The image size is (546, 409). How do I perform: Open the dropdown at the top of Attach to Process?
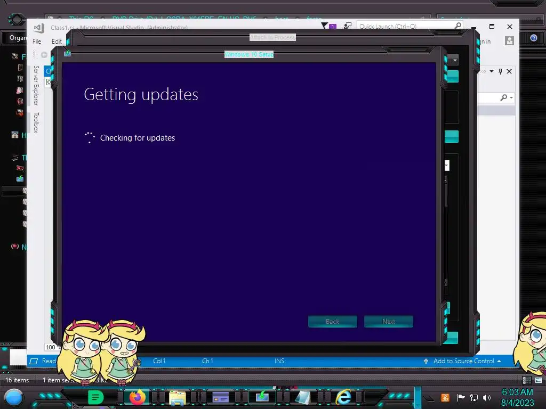click(x=455, y=60)
